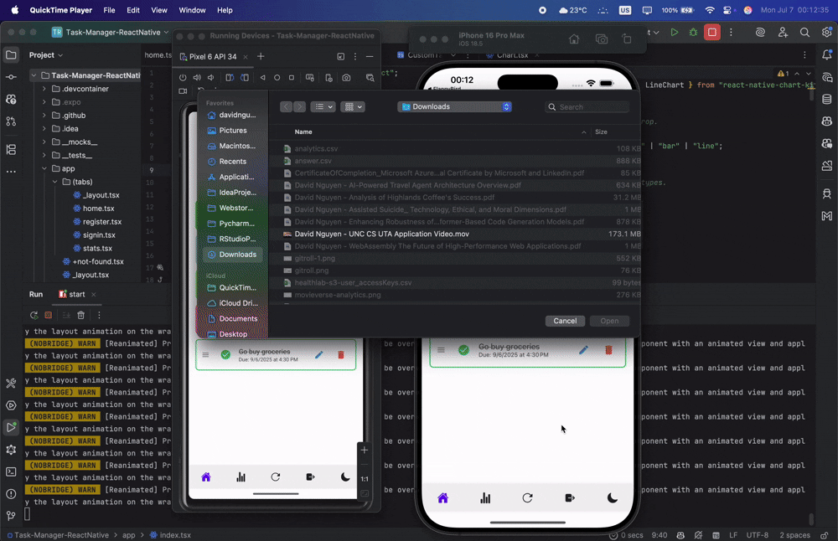This screenshot has width=838, height=541.
Task: Click the emulator Home circle button
Action: (277, 78)
